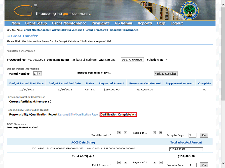Open the Period Number dropdown
Viewport: 225px width, 168px height.
pyautogui.click(x=38, y=73)
